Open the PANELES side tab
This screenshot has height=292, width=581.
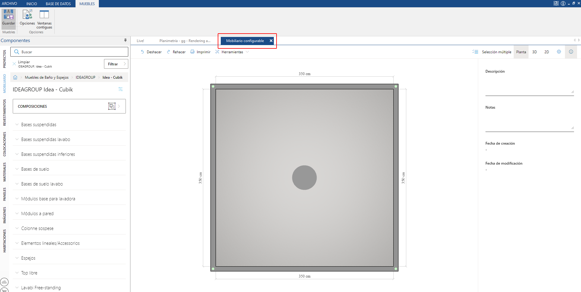tap(5, 194)
